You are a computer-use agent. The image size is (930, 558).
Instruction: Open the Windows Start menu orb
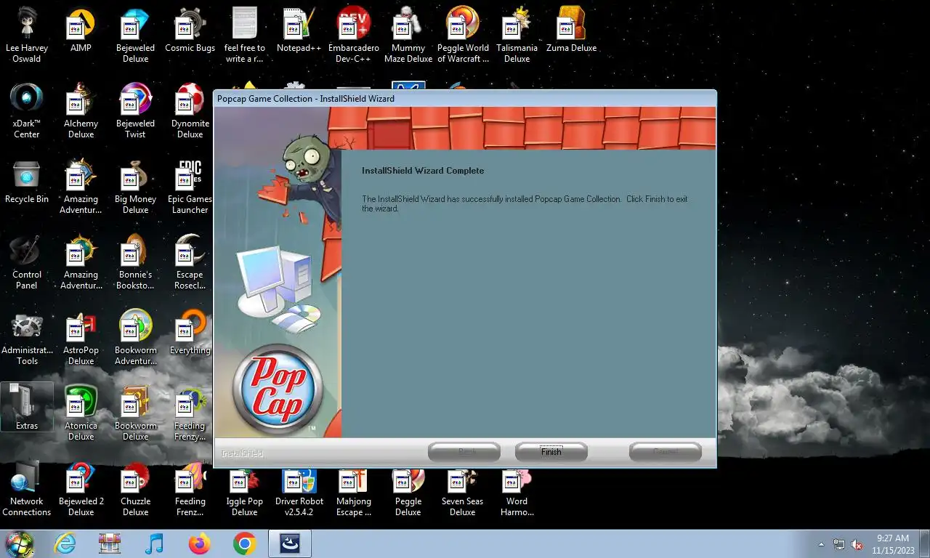(20, 543)
